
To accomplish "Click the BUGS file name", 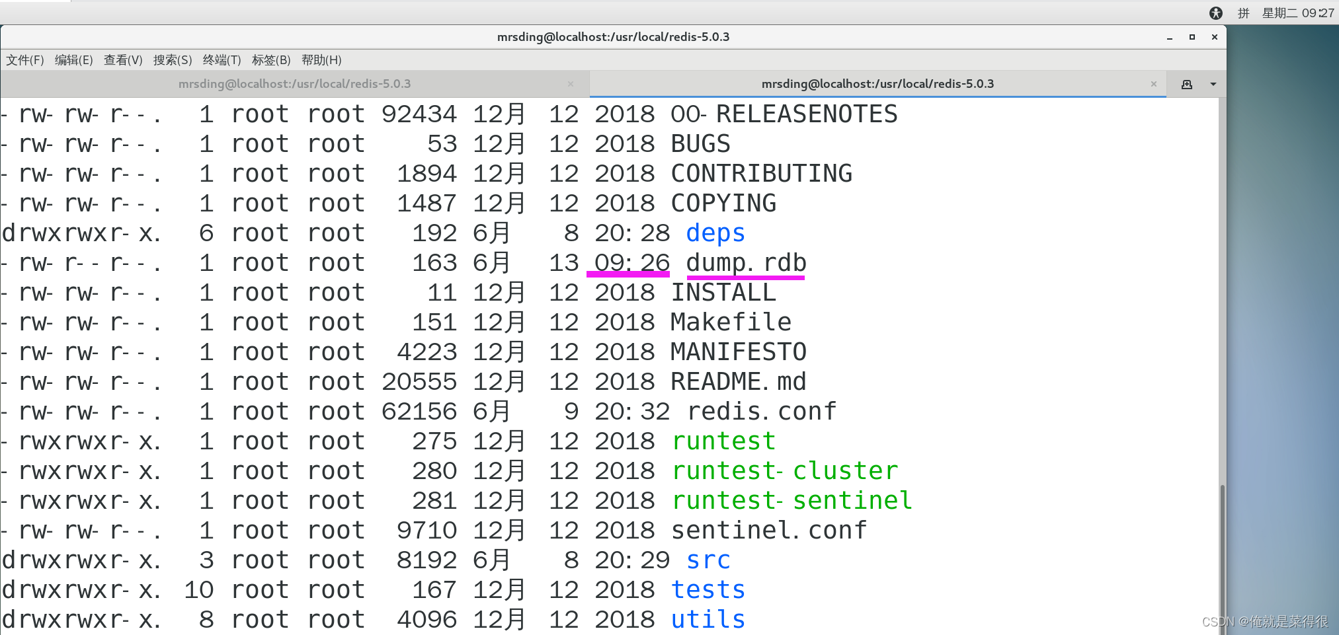I will 701,144.
